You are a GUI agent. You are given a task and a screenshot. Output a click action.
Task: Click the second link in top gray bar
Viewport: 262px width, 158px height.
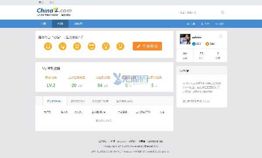[52, 2]
